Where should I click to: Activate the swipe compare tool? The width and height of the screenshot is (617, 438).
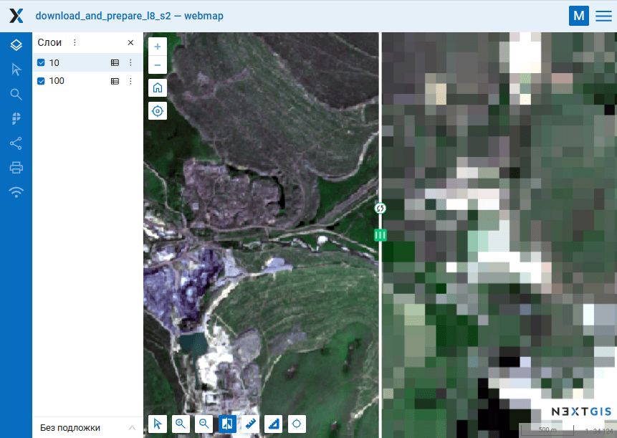point(227,424)
